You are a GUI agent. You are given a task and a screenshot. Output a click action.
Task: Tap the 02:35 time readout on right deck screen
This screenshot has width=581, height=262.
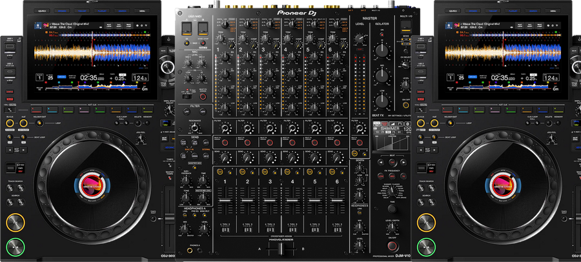(503, 78)
